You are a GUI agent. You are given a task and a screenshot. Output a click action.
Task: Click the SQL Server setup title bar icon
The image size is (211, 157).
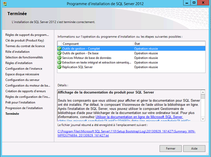(5, 3)
